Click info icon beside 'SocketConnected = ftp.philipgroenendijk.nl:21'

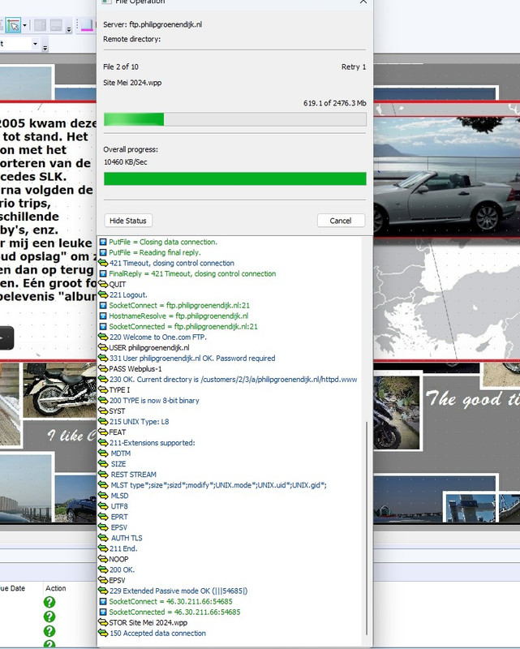[103, 327]
